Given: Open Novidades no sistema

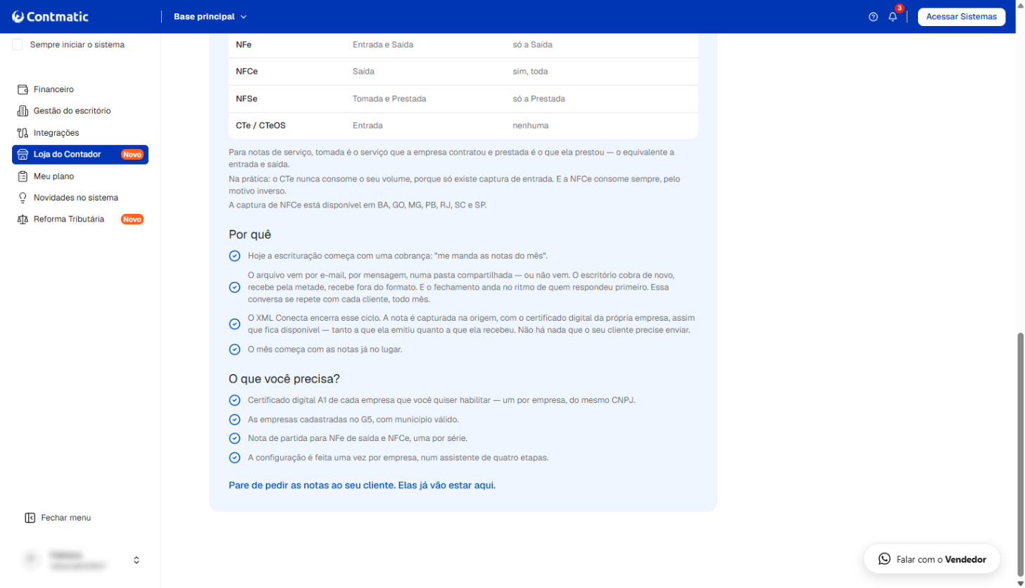Looking at the screenshot, I should click(x=80, y=198).
